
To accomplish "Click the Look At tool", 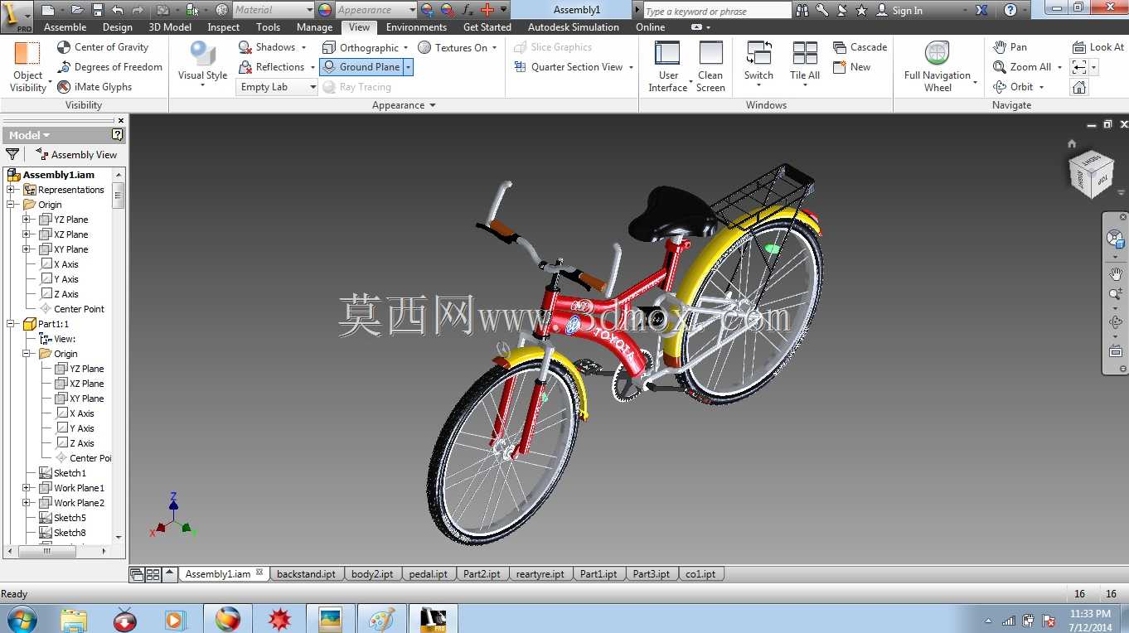I will point(1098,47).
